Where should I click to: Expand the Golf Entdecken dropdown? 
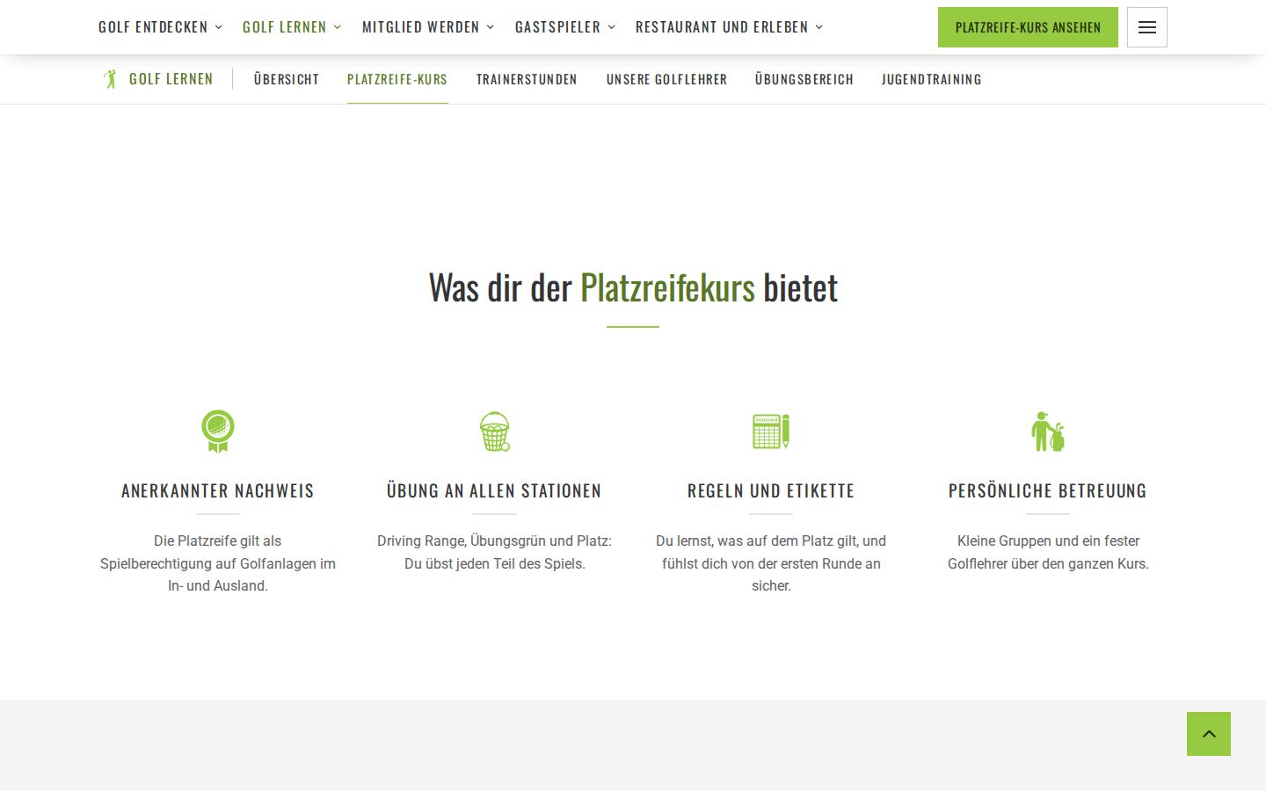click(x=160, y=27)
